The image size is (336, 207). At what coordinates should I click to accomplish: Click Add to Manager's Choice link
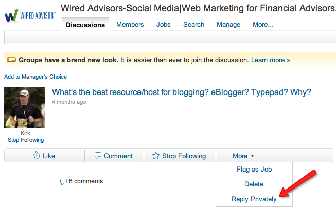pos(36,77)
